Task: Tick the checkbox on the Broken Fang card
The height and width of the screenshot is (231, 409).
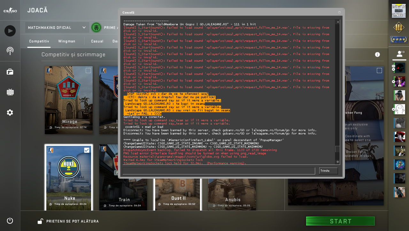Action: 379,71
